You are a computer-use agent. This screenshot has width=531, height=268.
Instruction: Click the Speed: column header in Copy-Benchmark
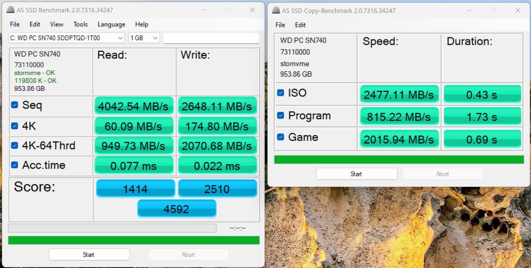pyautogui.click(x=380, y=41)
